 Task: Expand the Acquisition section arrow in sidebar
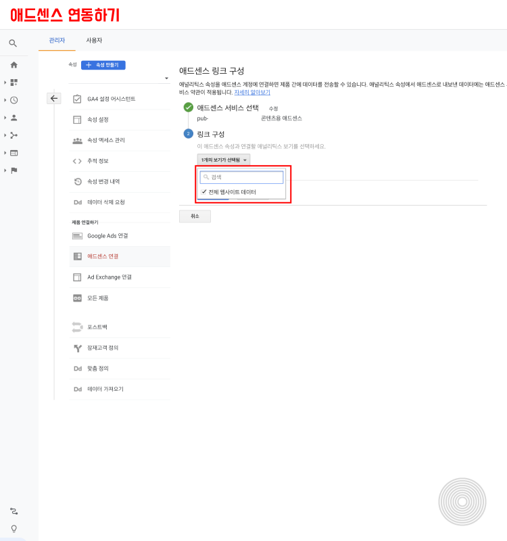[x=5, y=135]
